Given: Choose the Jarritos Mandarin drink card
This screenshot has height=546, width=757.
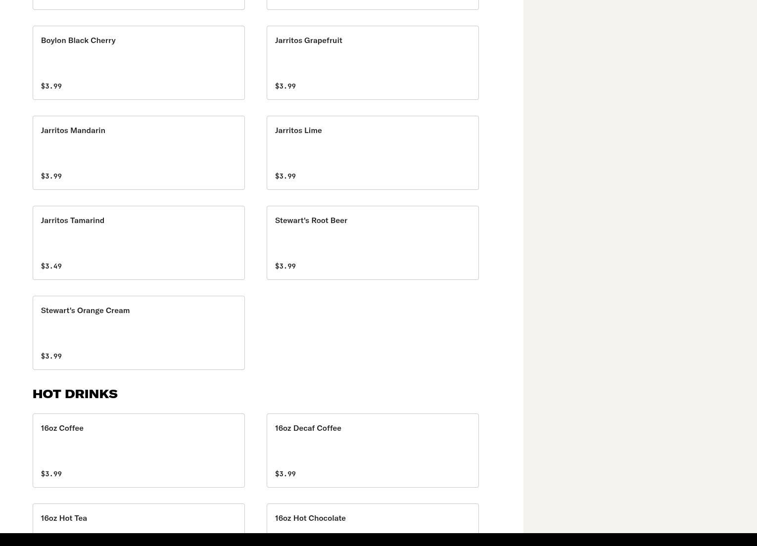Looking at the screenshot, I should point(139,153).
